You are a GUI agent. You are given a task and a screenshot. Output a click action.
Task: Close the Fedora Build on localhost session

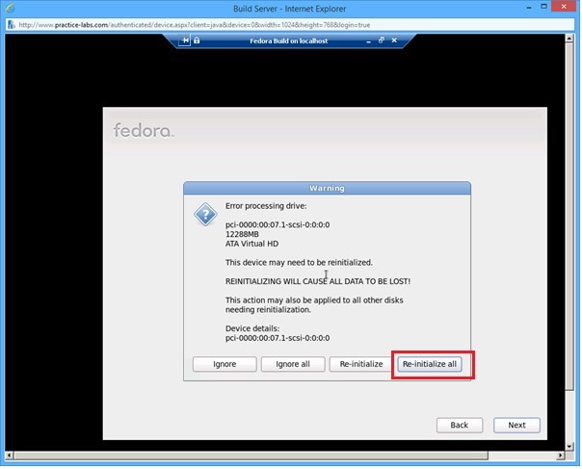[x=394, y=40]
